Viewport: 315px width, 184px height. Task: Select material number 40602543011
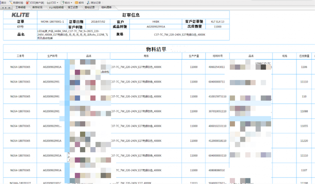tap(217, 67)
